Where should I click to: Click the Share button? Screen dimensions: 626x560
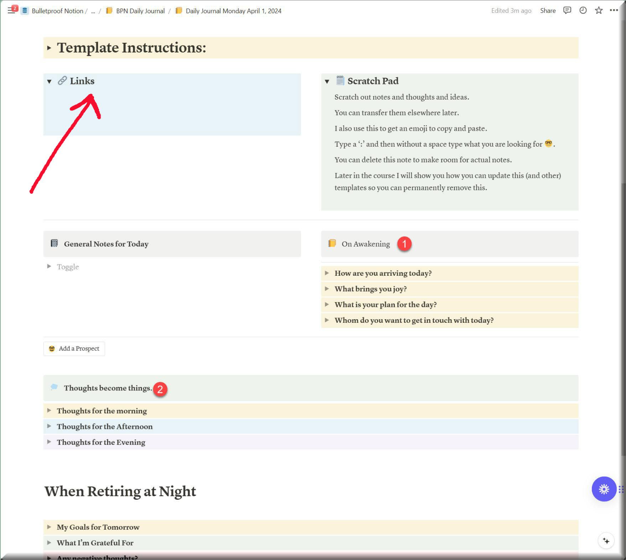(548, 10)
